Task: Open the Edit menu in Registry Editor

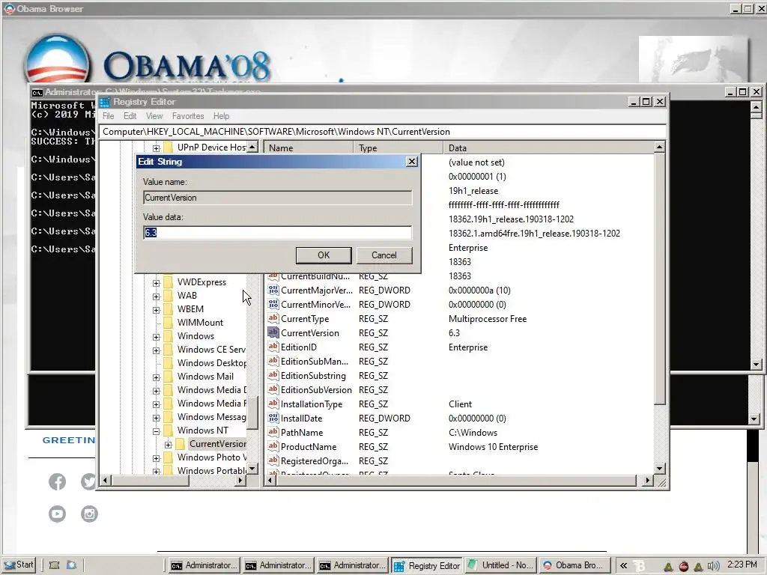Action: tap(130, 116)
